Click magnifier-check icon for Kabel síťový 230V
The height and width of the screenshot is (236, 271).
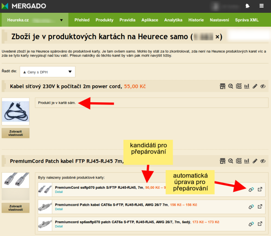pos(231,86)
